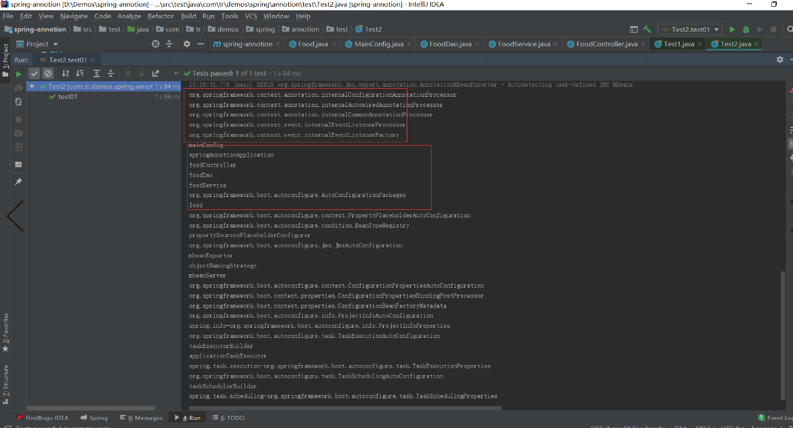This screenshot has width=793, height=428.
Task: Click the Build hammer icon in the toolbar
Action: pyautogui.click(x=646, y=29)
